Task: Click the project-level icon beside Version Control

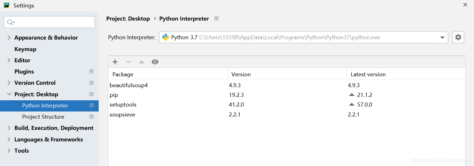Action: coord(91,83)
